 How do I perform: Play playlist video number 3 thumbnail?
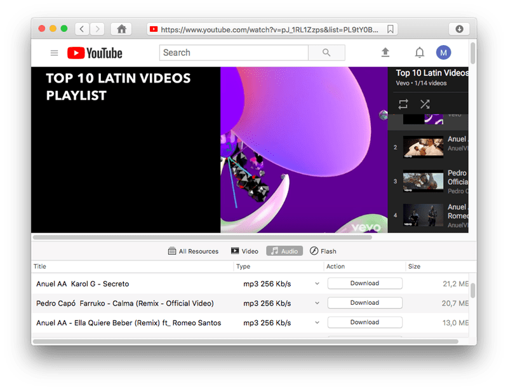point(423,181)
